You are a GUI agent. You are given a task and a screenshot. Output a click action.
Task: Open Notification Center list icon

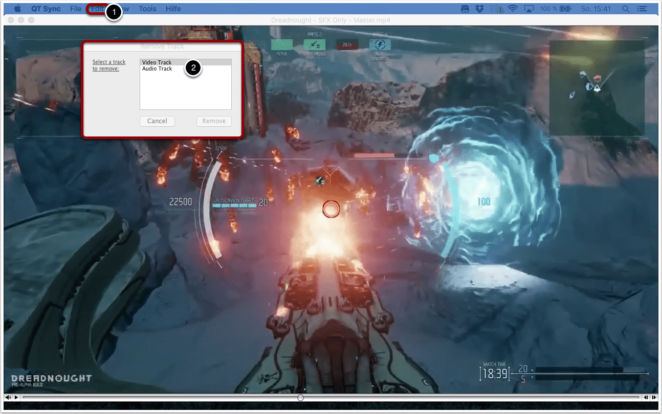[642, 9]
